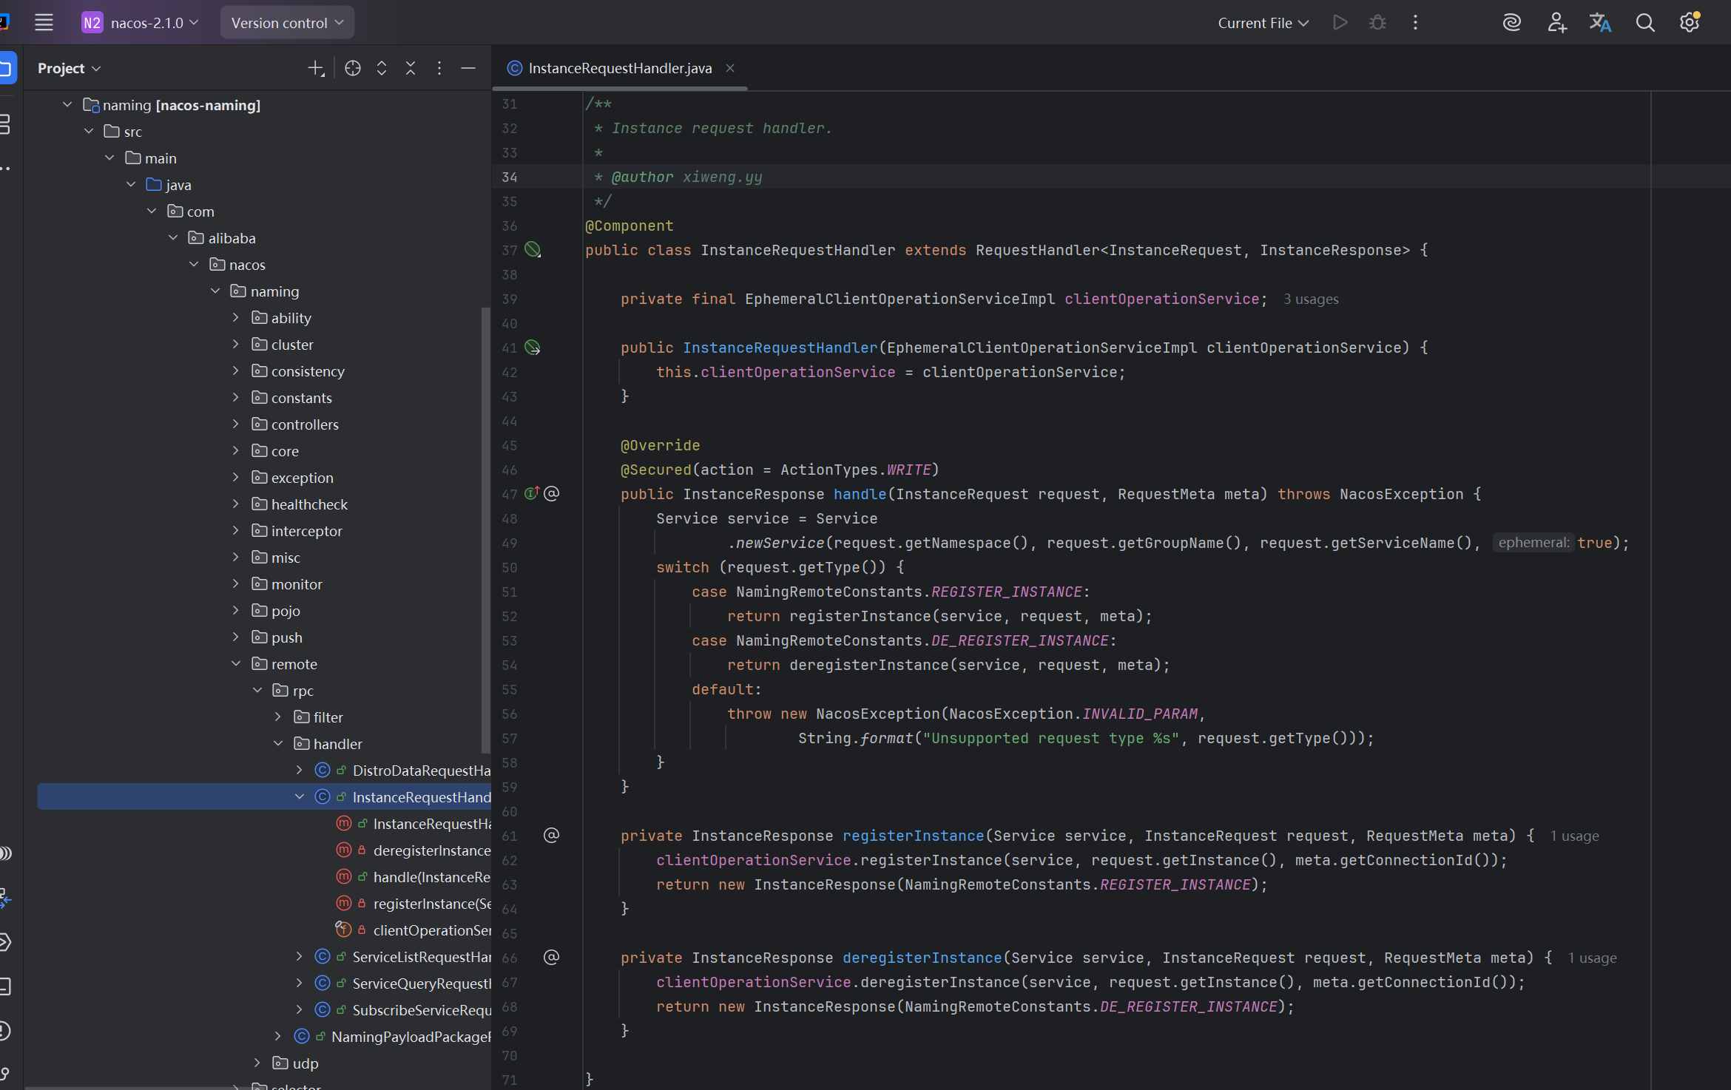This screenshot has width=1731, height=1090.
Task: Hide the Project tool window
Action: click(x=468, y=68)
